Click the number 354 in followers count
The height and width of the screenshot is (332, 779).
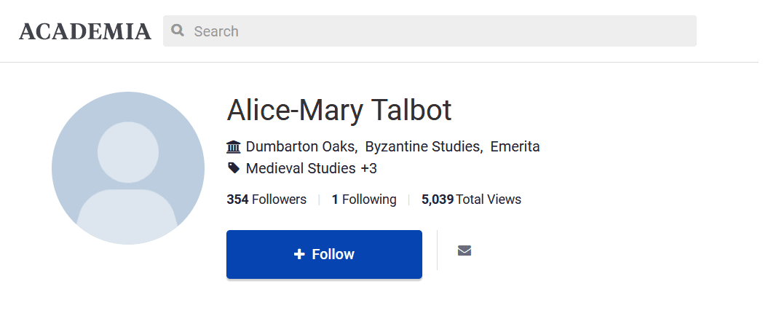tap(237, 199)
